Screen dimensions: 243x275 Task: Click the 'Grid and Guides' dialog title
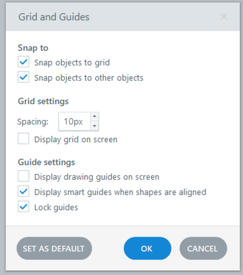click(x=54, y=17)
